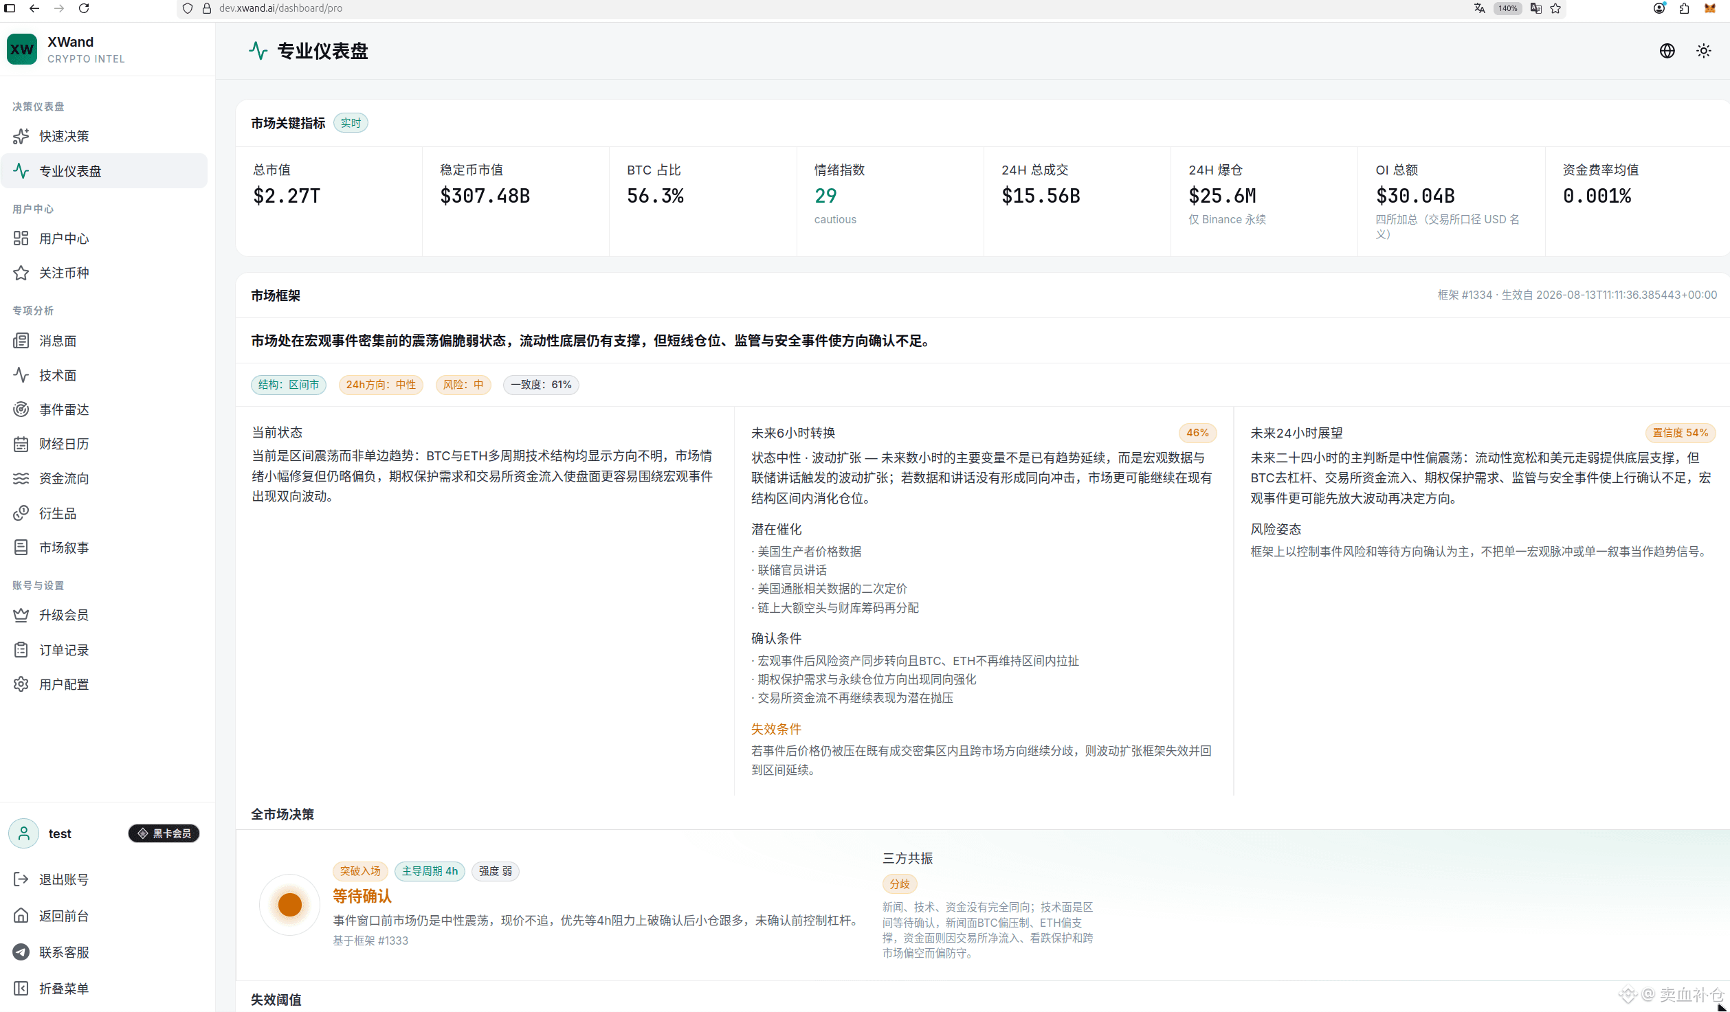Click the 资金流向 waves icon
1730x1012 pixels.
pos(21,478)
